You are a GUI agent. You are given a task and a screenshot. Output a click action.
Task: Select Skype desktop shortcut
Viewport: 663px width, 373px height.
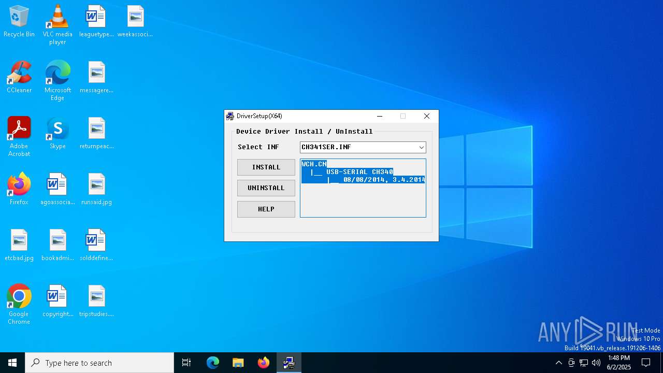[57, 134]
